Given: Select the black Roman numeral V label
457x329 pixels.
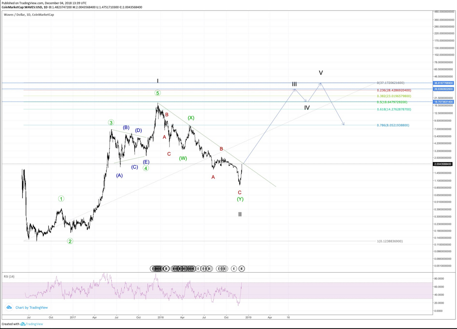Looking at the screenshot, I should tap(321, 73).
